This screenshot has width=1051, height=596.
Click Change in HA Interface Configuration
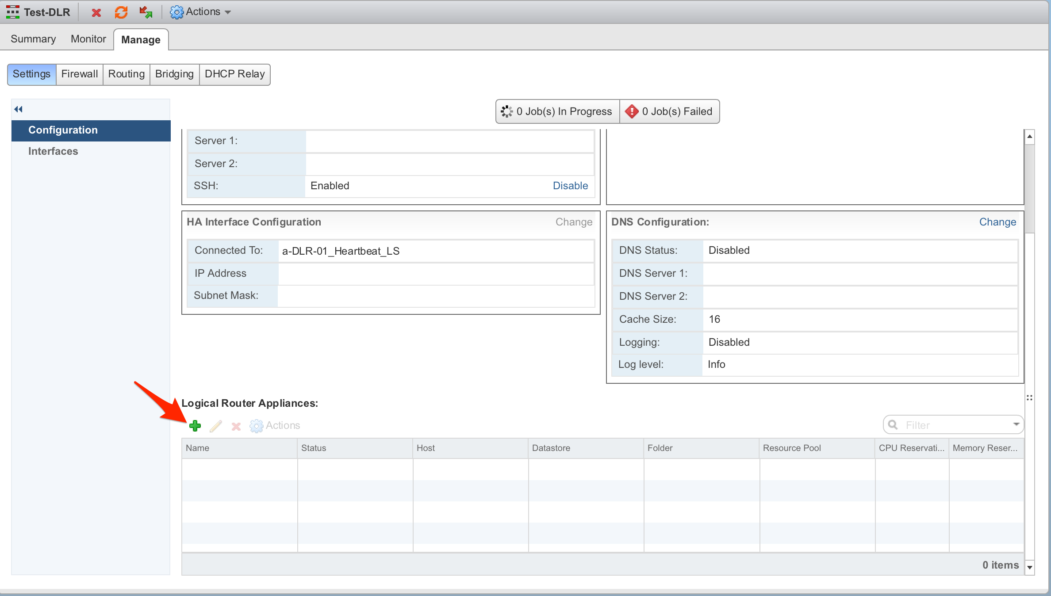(574, 222)
